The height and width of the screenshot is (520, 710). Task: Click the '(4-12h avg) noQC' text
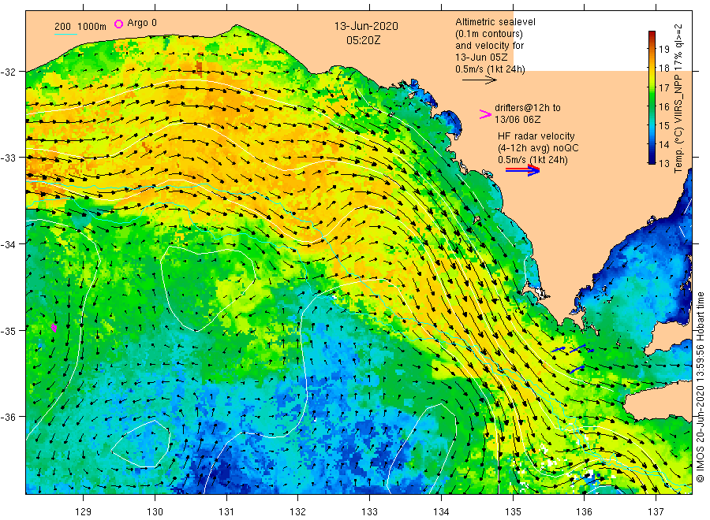538,148
